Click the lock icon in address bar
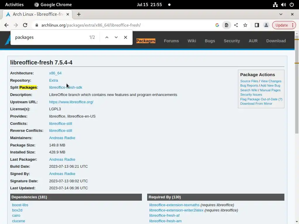Image resolution: width=299 pixels, height=224 pixels. coord(37,25)
